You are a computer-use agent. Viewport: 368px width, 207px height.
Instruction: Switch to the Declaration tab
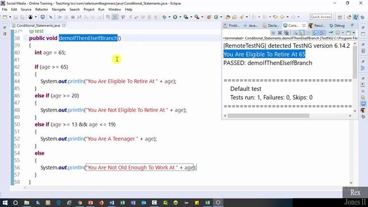click(271, 25)
